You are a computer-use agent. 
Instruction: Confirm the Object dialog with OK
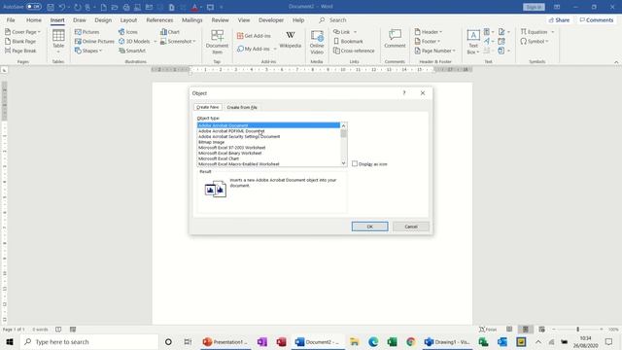[x=369, y=227]
